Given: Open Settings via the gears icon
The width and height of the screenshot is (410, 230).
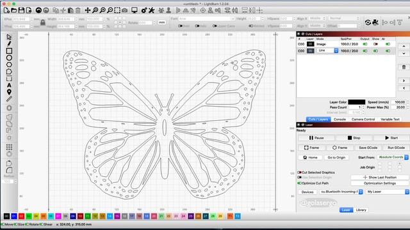Looking at the screenshot, I should [x=143, y=10].
